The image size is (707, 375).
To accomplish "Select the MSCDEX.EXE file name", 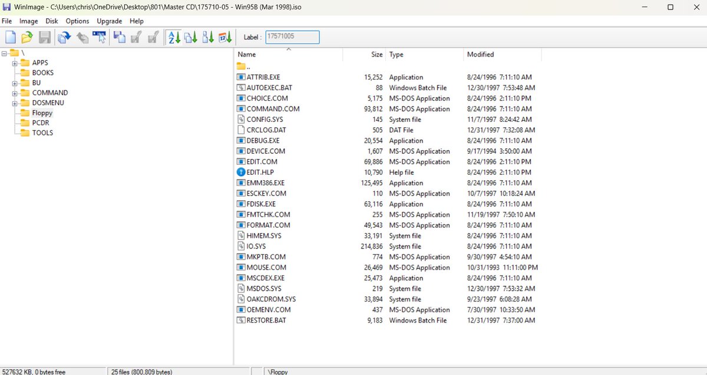I will click(265, 278).
